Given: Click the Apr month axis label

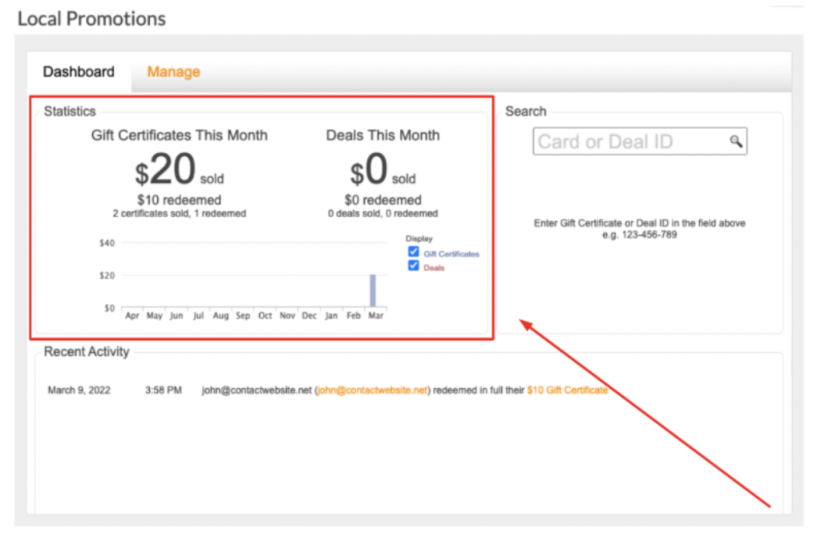Looking at the screenshot, I should 132,315.
